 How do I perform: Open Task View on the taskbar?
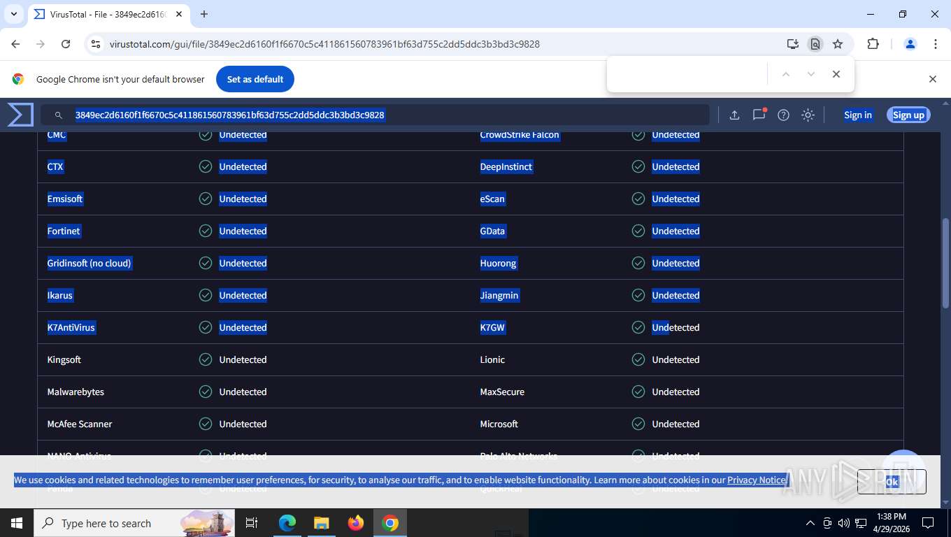coord(252,523)
